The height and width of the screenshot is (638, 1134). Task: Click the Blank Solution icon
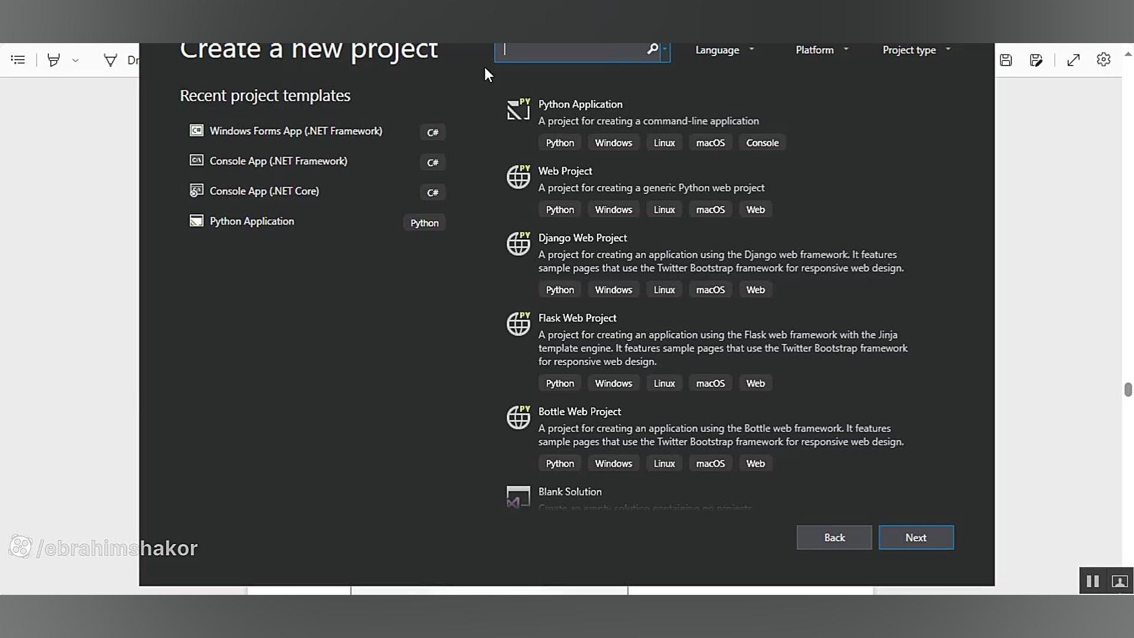(x=518, y=497)
